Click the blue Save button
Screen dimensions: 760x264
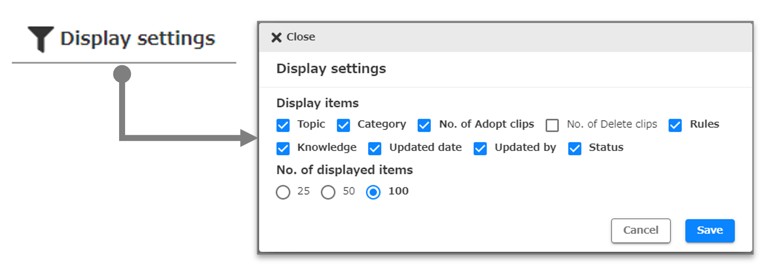(x=710, y=231)
